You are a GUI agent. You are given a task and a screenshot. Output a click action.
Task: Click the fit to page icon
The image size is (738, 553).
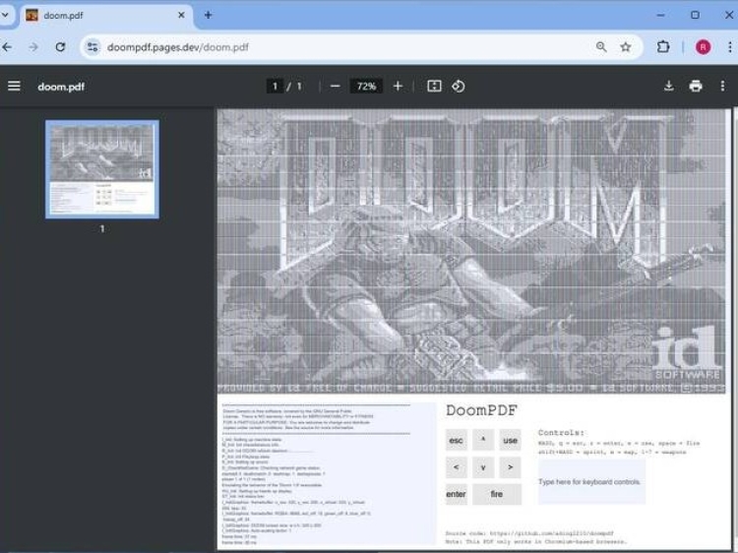click(434, 87)
